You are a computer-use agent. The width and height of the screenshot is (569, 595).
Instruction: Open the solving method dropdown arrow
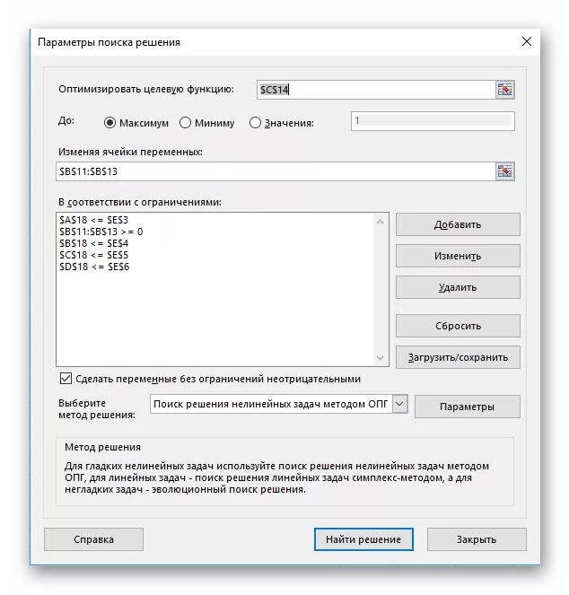click(x=399, y=404)
